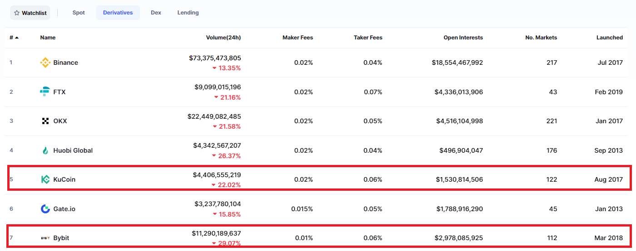The width and height of the screenshot is (636, 251).
Task: Sort by Taker Fees column header
Action: 368,38
